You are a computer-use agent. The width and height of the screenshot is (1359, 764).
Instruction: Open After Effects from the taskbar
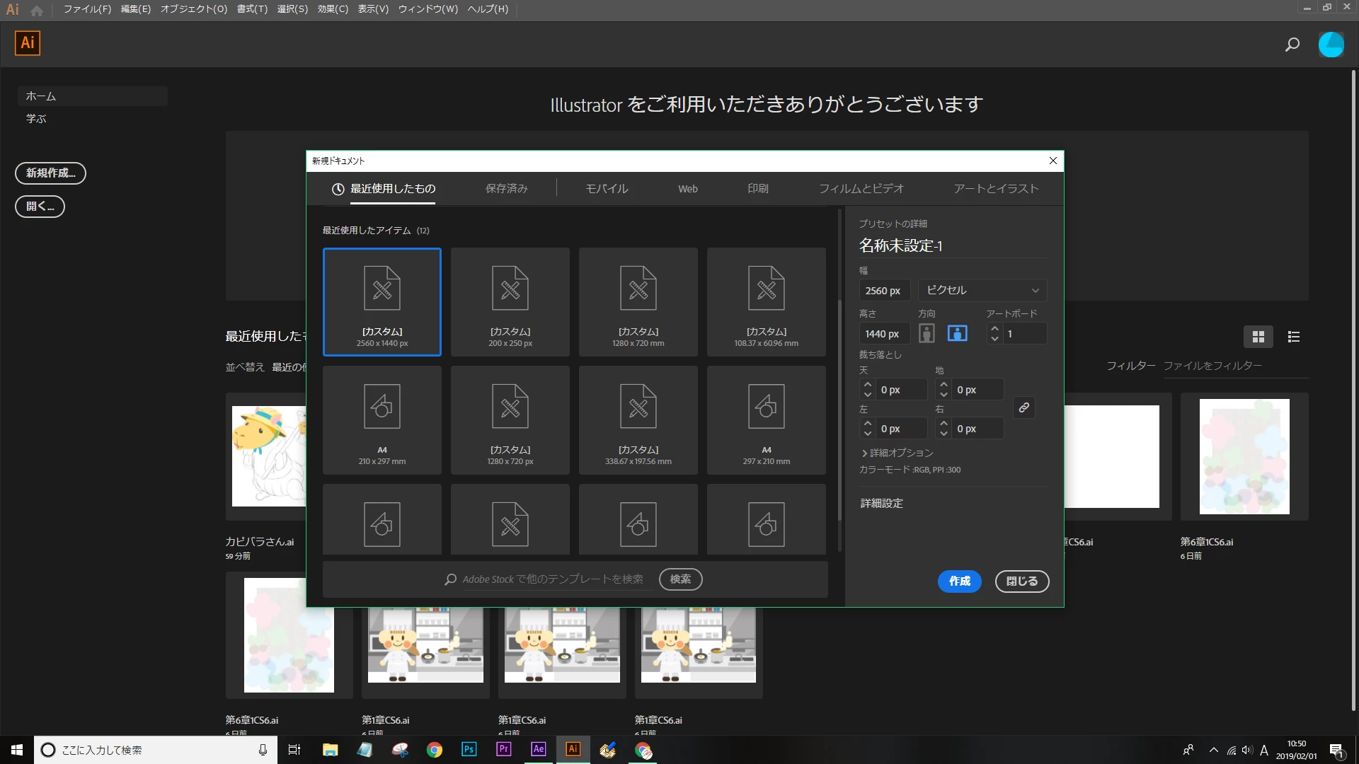click(538, 749)
